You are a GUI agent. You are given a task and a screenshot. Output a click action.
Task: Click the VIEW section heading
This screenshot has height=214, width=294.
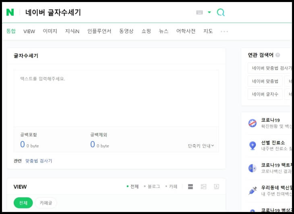(20, 187)
